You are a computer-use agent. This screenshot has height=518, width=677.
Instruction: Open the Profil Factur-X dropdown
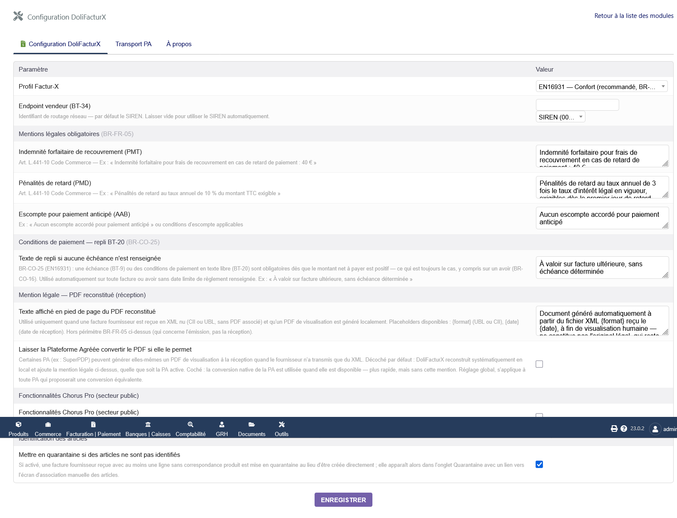click(x=602, y=87)
